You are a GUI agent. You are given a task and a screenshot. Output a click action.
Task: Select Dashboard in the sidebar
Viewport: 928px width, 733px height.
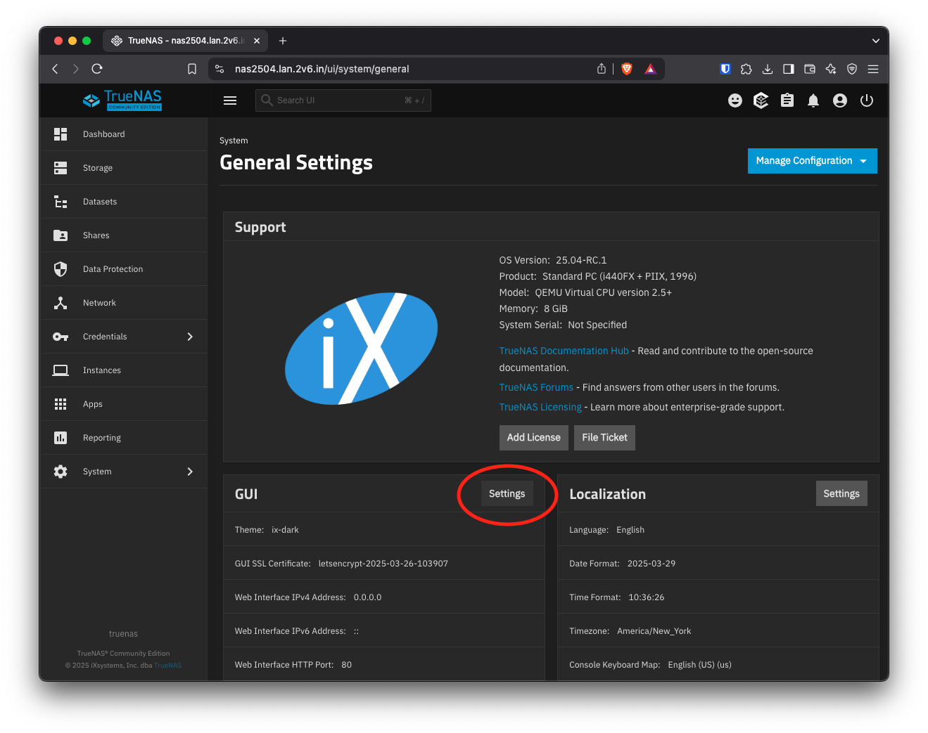124,134
